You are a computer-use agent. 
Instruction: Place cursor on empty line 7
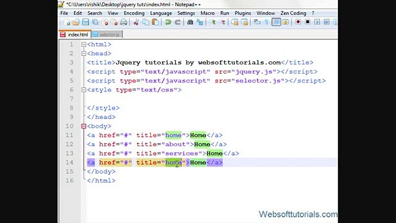212,99
